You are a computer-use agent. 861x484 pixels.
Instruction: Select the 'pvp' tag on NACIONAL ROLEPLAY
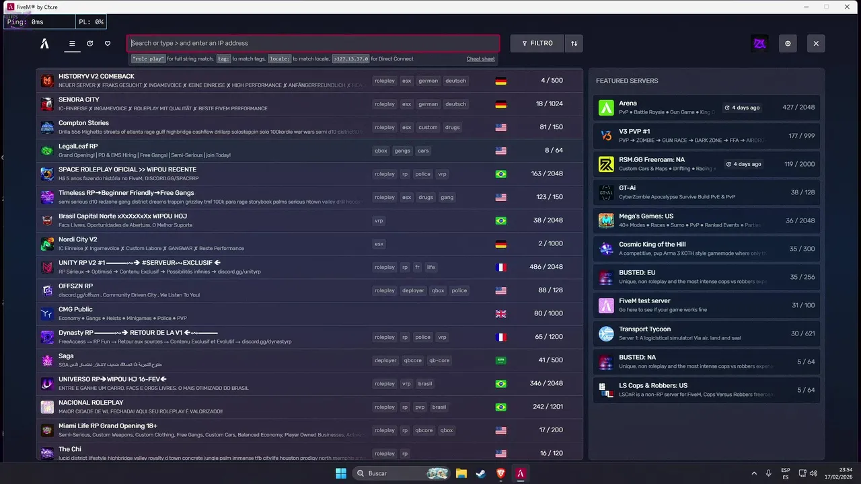pos(420,407)
